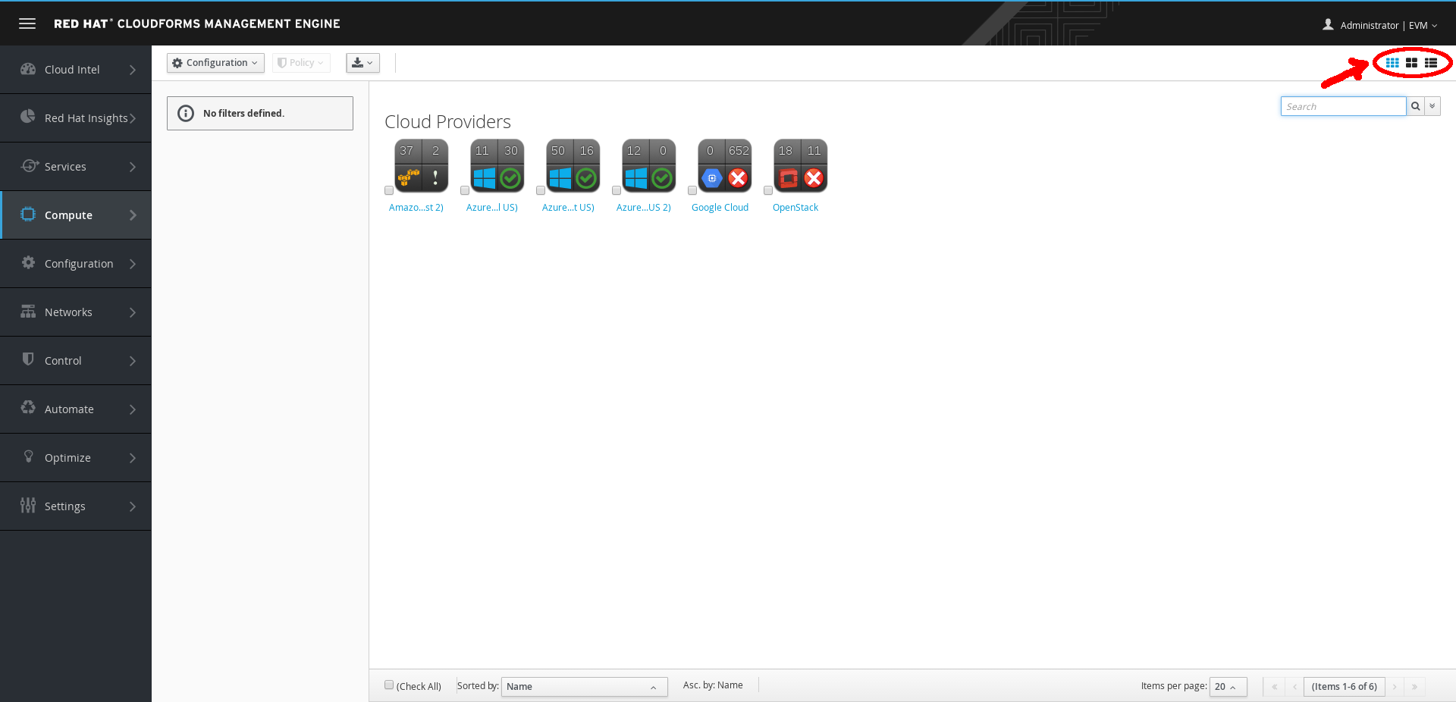Open the Sorted by Name dropdown

click(x=584, y=687)
